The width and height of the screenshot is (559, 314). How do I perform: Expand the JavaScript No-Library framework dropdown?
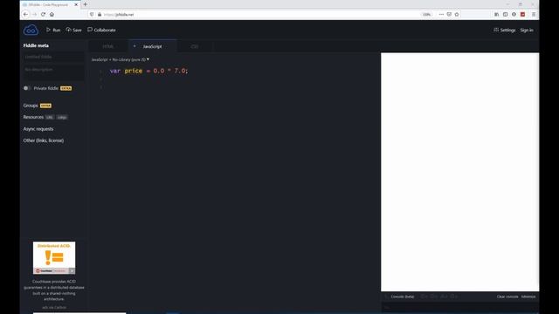(121, 60)
